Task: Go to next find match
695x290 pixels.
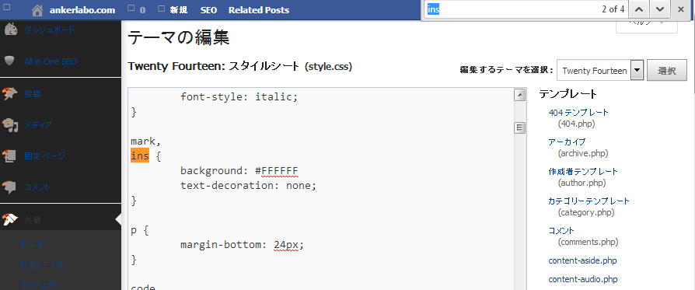Action: tap(660, 9)
